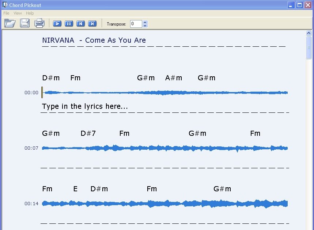
Task: Open the File menu
Action: point(6,13)
